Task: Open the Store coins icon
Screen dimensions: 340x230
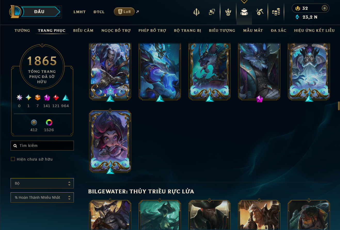Action: pos(276,12)
